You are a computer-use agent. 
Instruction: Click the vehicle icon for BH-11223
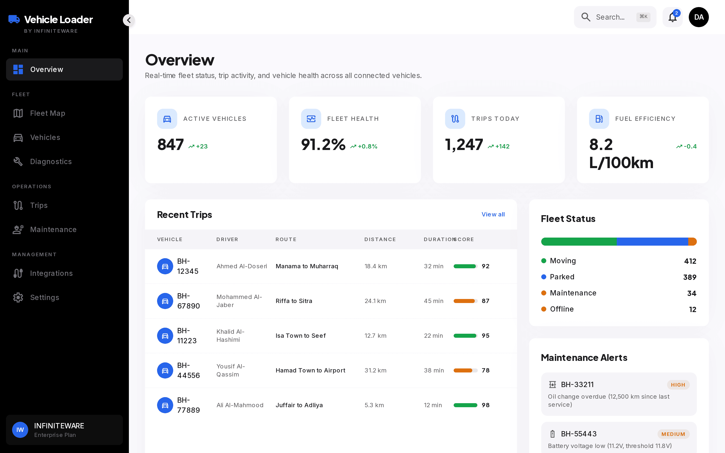(x=165, y=336)
